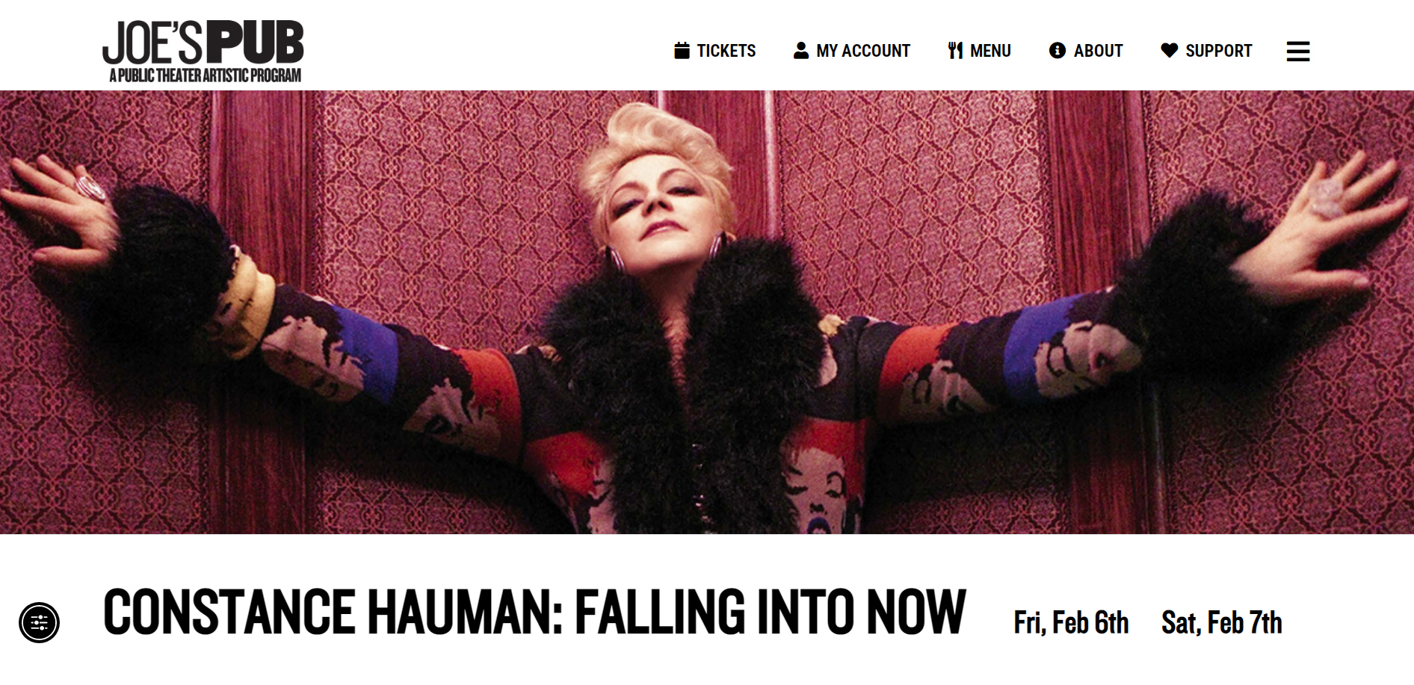Viewport: 1414px width, 685px height.
Task: Open the hamburger navigation menu
Action: pyautogui.click(x=1298, y=51)
